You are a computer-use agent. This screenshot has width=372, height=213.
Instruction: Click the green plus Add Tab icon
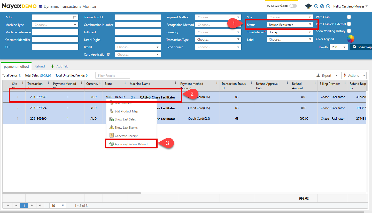52,66
